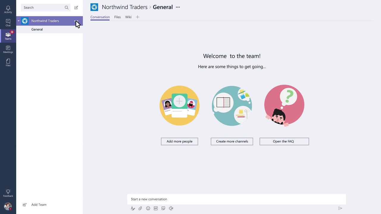Viewport: 381px width, 214px height.
Task: Click Northwind Traders team logo in list
Action: 25,21
